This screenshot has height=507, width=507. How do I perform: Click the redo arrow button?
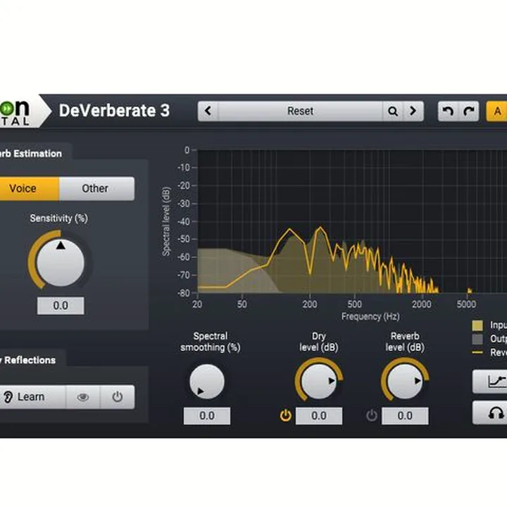pos(469,111)
